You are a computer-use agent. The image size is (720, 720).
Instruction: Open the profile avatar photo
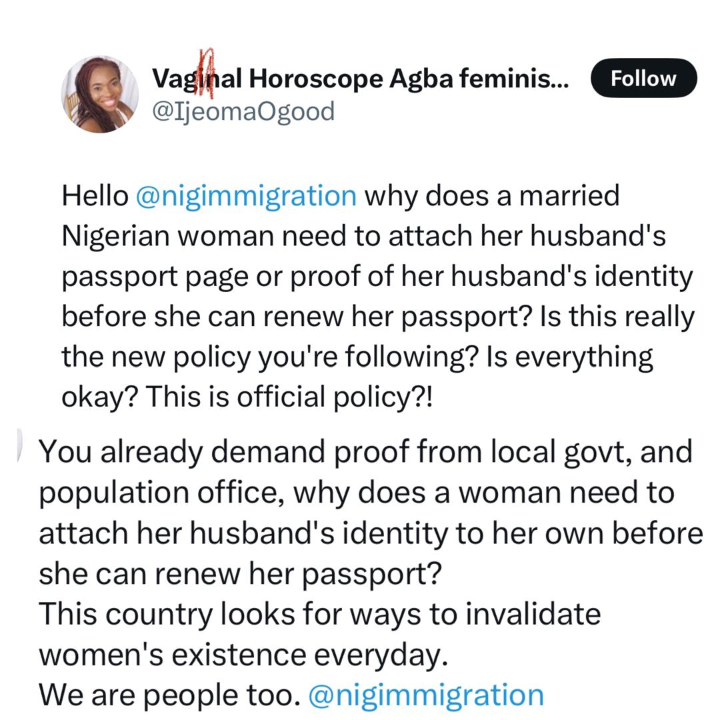coord(100,94)
